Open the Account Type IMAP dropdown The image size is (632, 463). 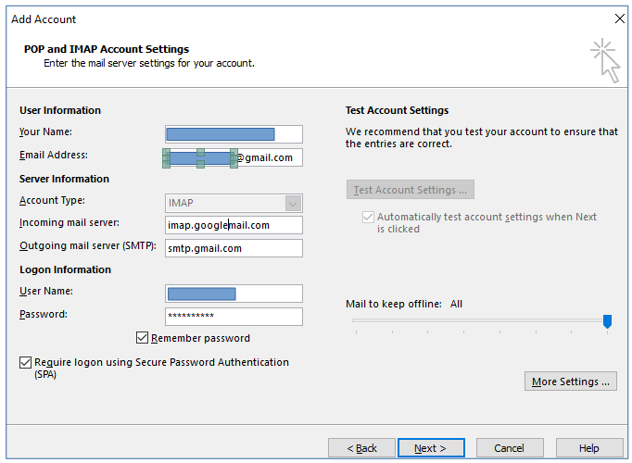(293, 203)
